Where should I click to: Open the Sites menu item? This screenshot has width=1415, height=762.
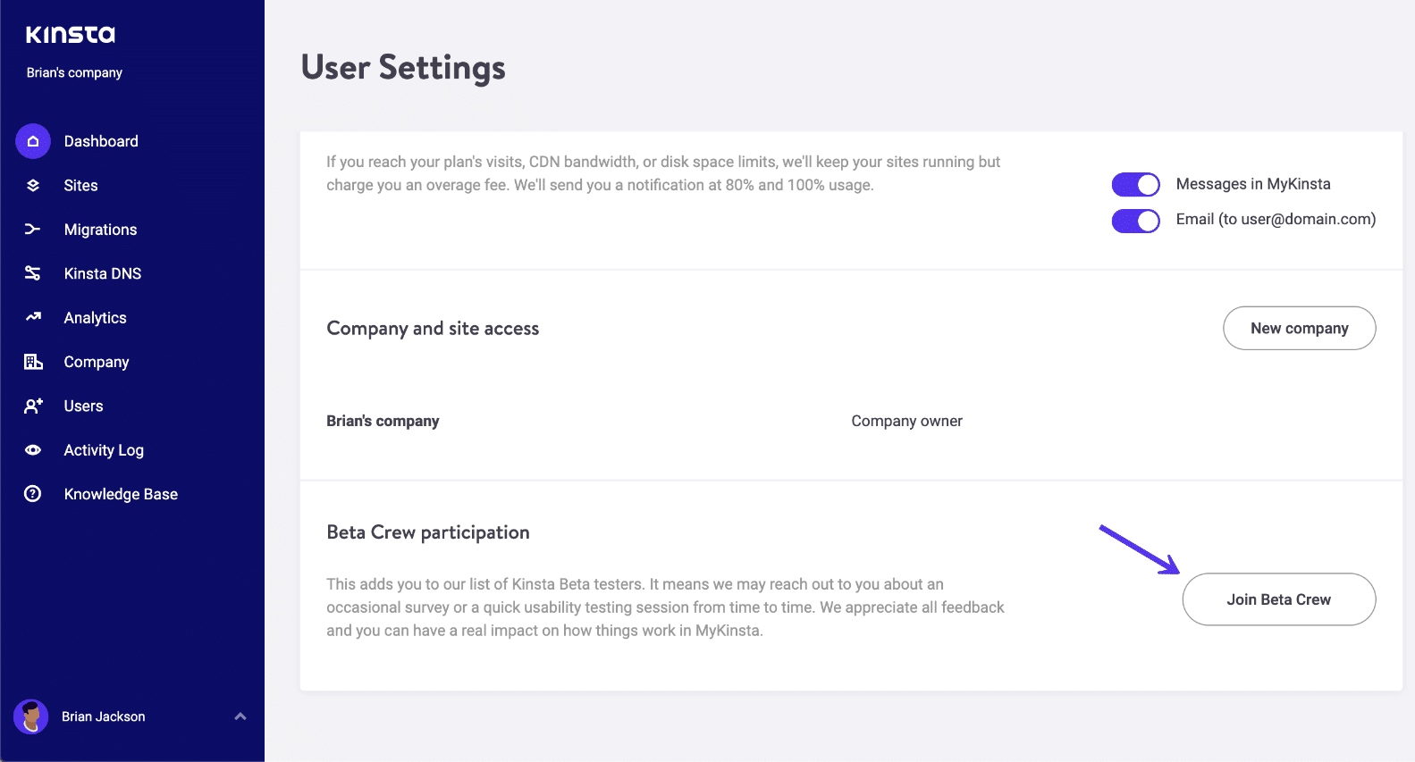(x=80, y=186)
